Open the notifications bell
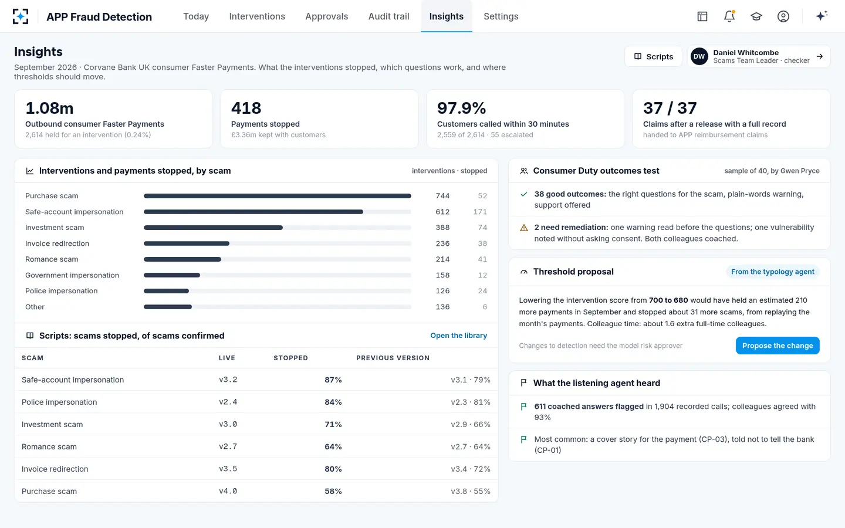Viewport: 845px width, 528px height. [x=729, y=16]
